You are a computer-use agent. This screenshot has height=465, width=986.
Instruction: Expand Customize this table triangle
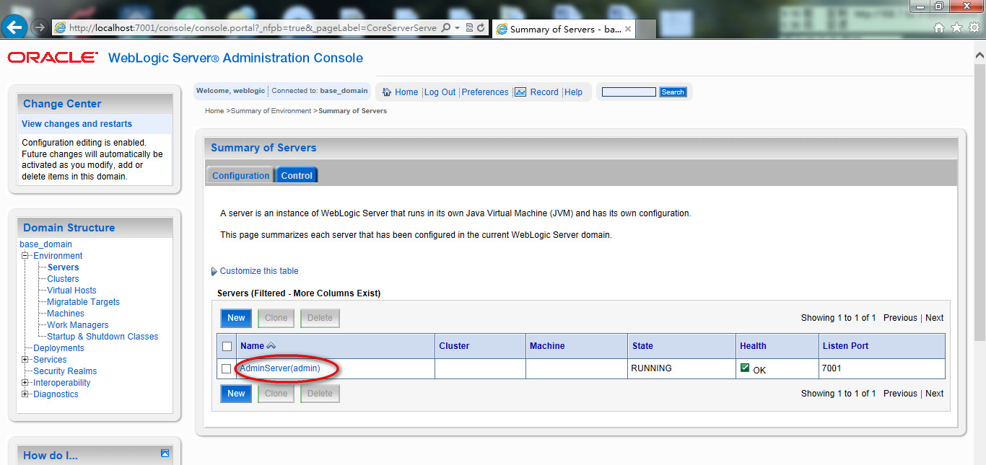point(214,272)
